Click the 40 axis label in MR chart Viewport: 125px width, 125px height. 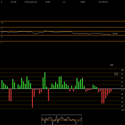point(122,82)
